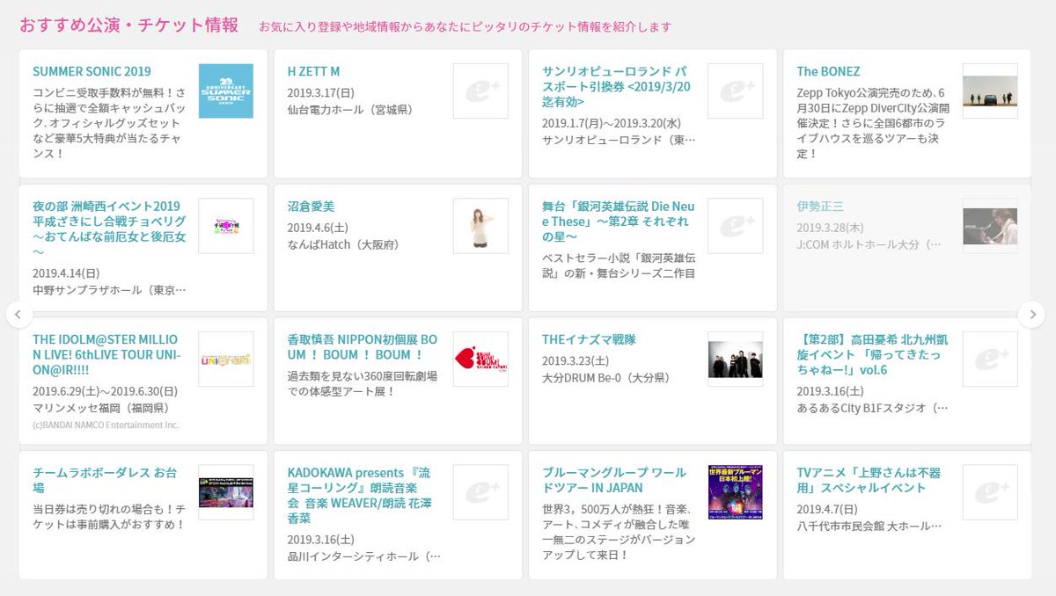Click THEイナズマ戦隊 band photo thumbnail
This screenshot has width=1056, height=596.
click(736, 359)
